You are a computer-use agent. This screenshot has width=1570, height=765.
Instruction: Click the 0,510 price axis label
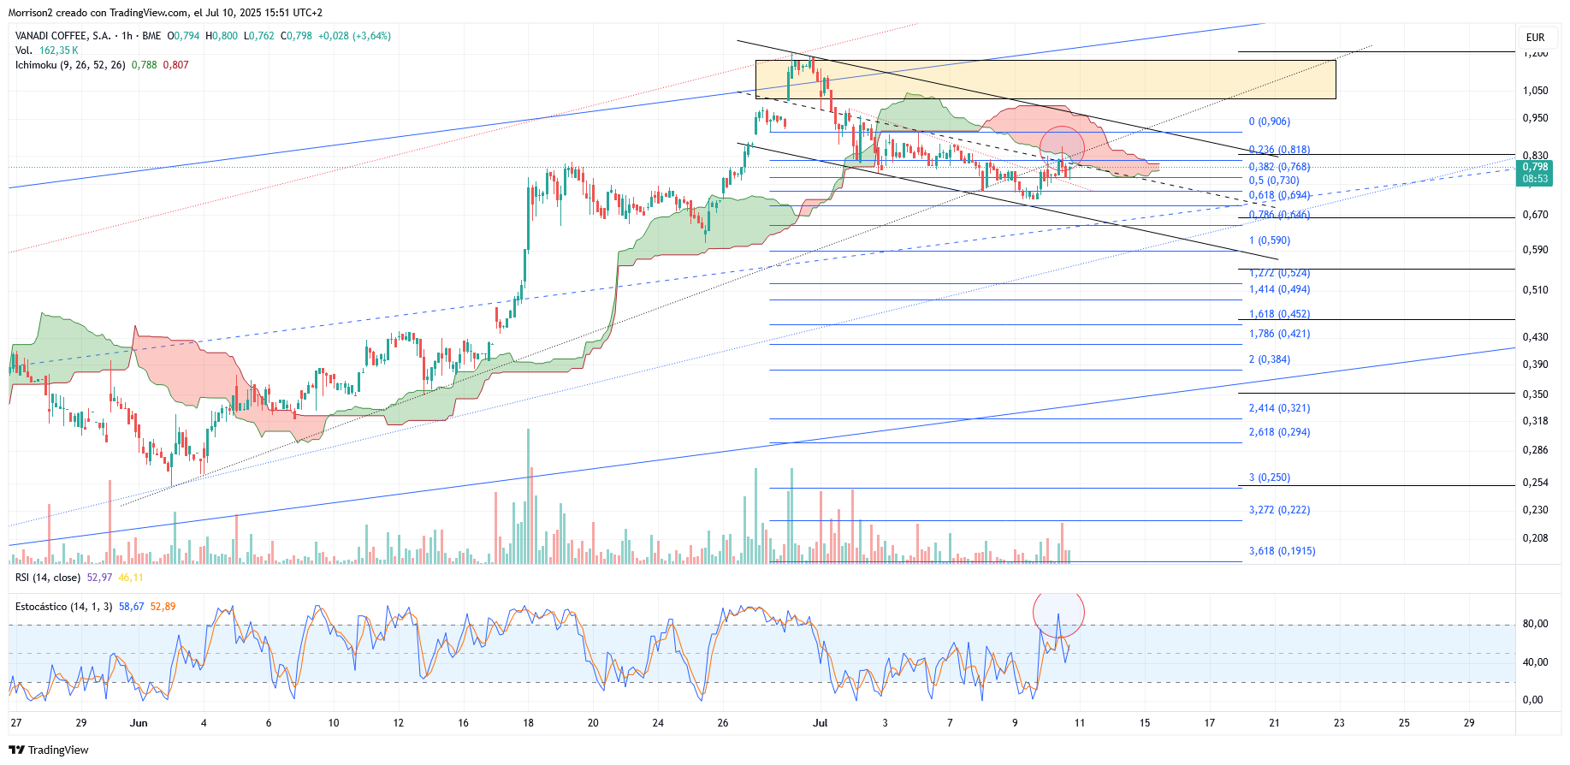pos(1535,290)
